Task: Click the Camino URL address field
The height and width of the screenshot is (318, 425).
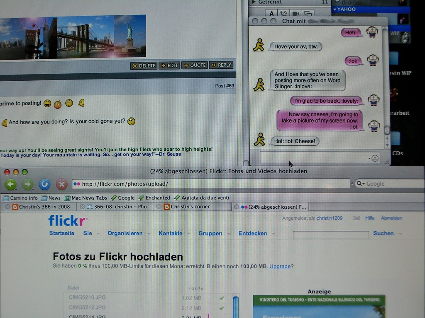Action: 211,184
